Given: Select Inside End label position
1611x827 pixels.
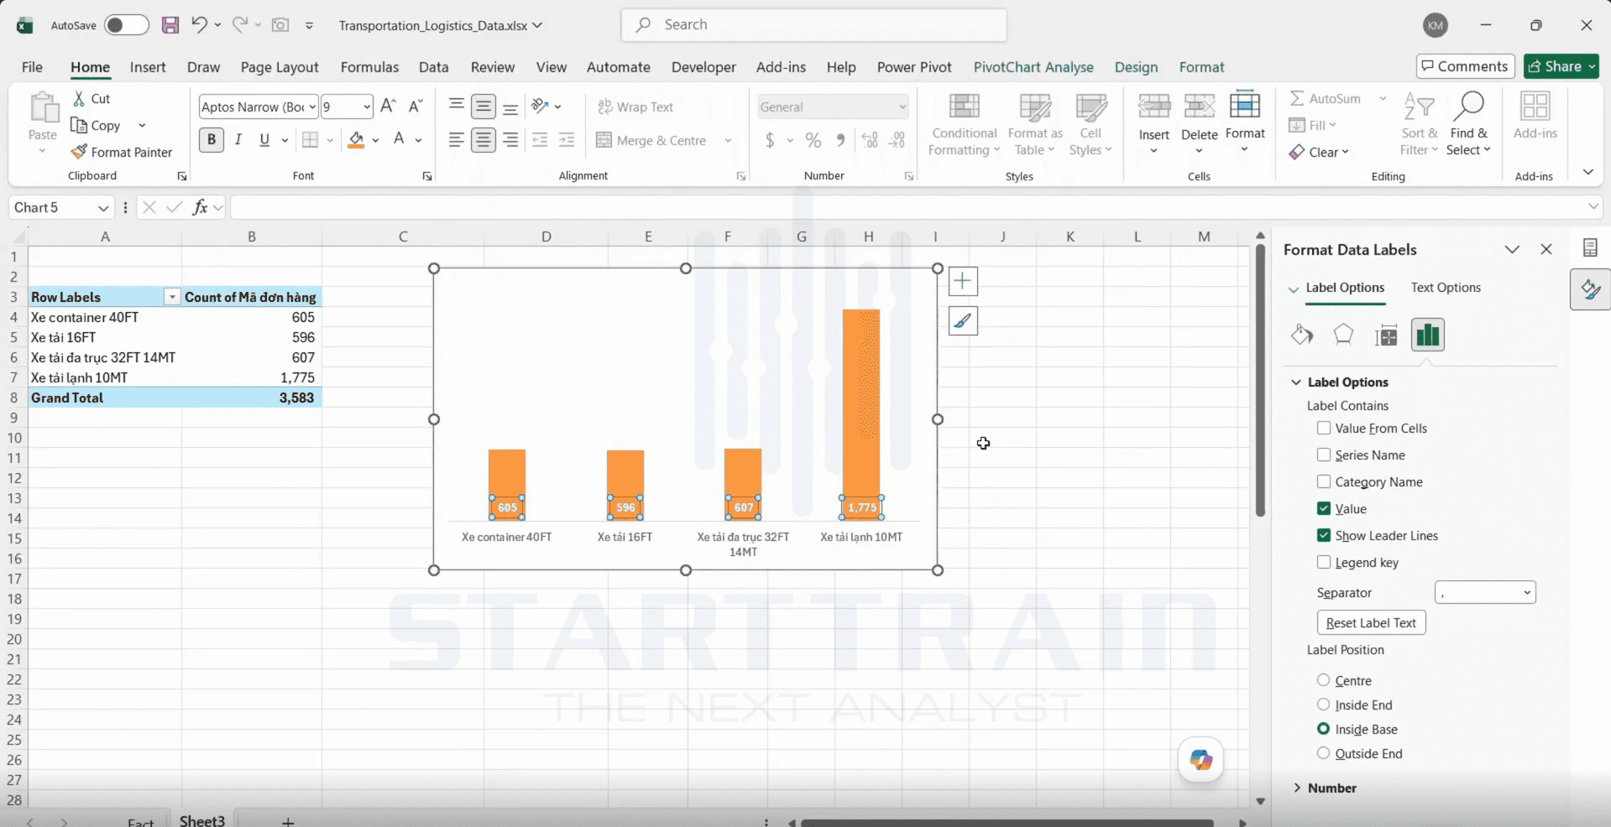Looking at the screenshot, I should pos(1324,705).
